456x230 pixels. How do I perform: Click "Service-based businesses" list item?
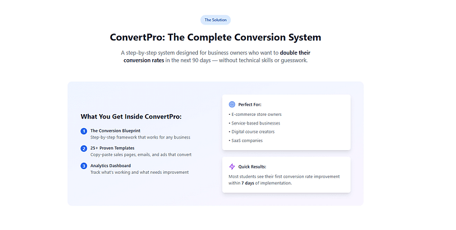point(254,123)
